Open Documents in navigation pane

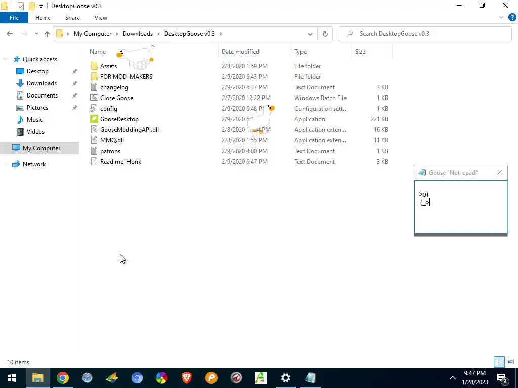click(42, 95)
